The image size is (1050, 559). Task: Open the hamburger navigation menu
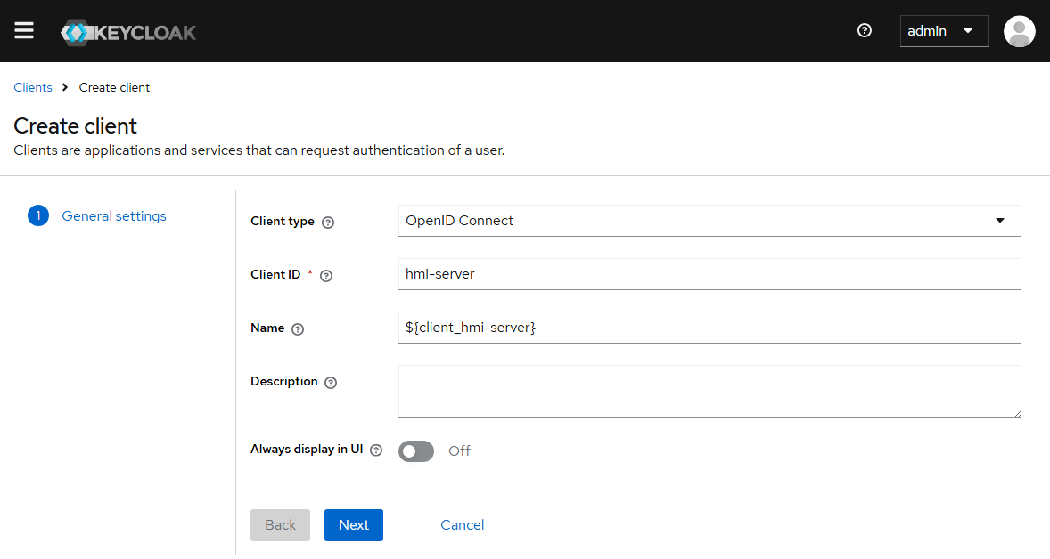(x=24, y=31)
